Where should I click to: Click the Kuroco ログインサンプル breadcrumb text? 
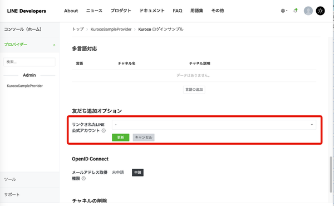(x=161, y=29)
